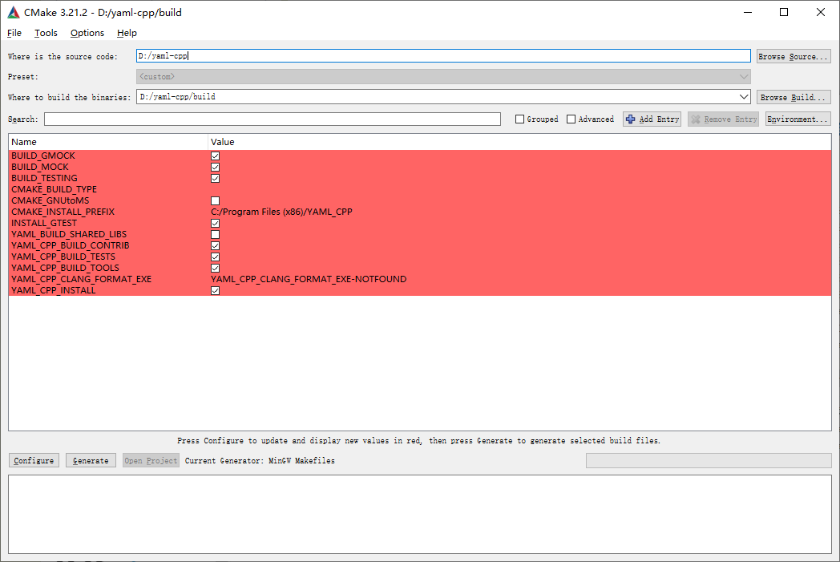Click inside the Search input field
The image size is (840, 562).
(x=273, y=118)
